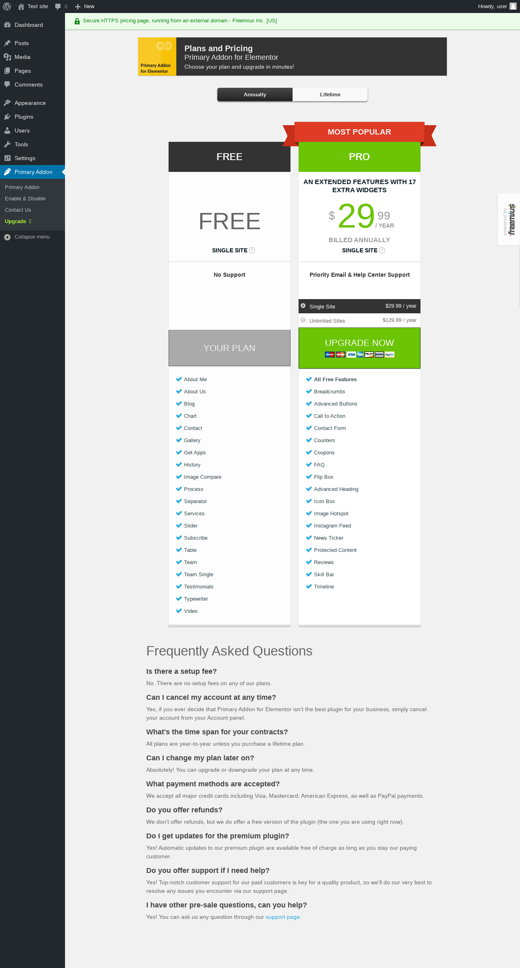
Task: Click the Comments icon in sidebar
Action: click(7, 85)
